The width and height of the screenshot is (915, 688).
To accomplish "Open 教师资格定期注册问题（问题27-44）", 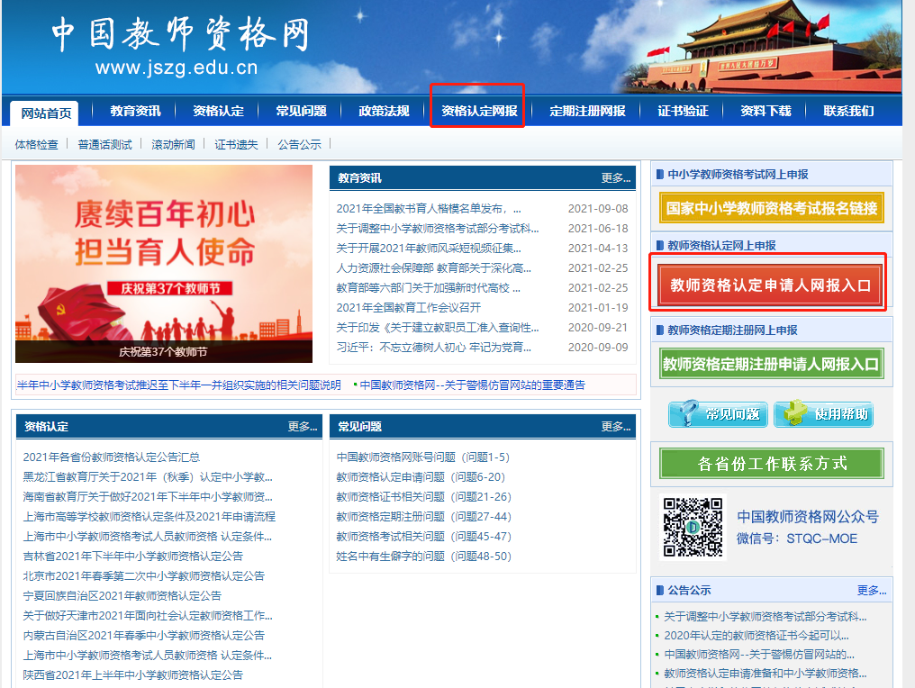I will (423, 516).
